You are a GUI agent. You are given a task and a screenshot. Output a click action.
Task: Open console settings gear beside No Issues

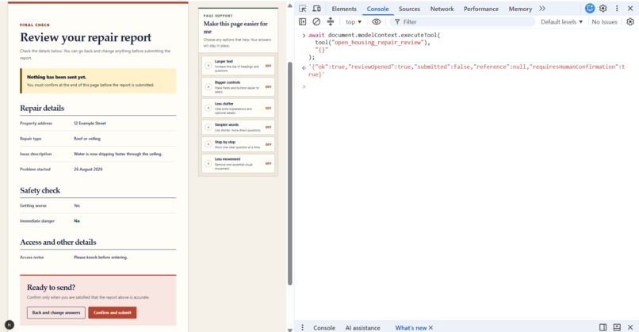[630, 21]
